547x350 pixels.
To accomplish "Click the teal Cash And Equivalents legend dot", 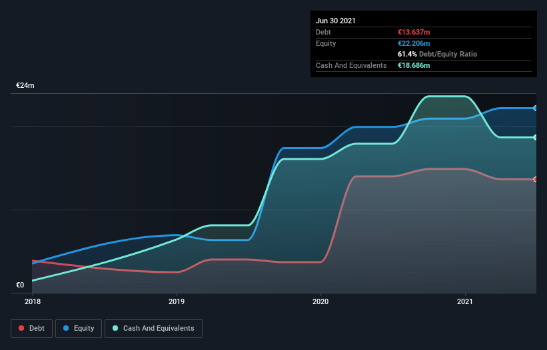I will [115, 328].
